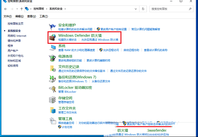This screenshot has width=198, height=137.
Task: Open the Power Options battery icon
Action: click(x=52, y=58)
